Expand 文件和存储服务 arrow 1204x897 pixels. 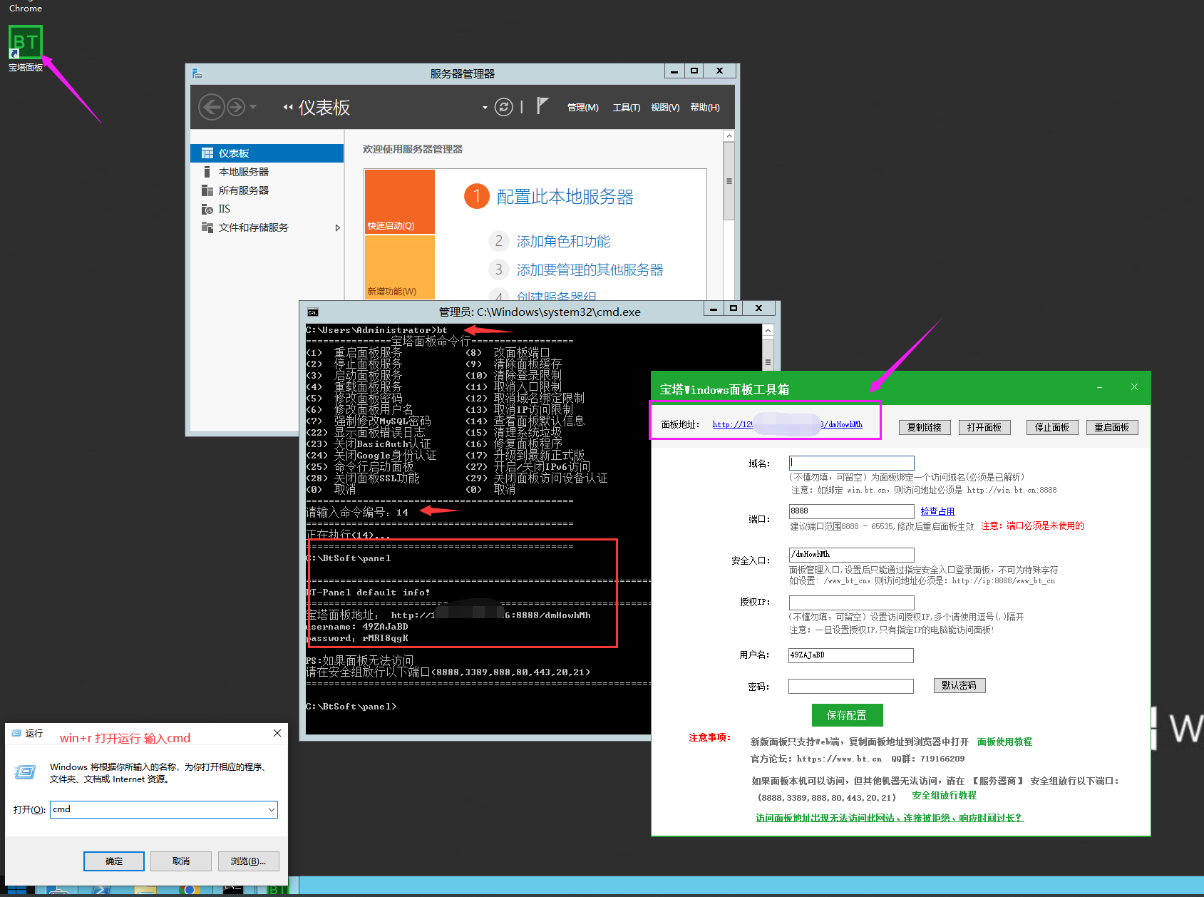coord(337,228)
